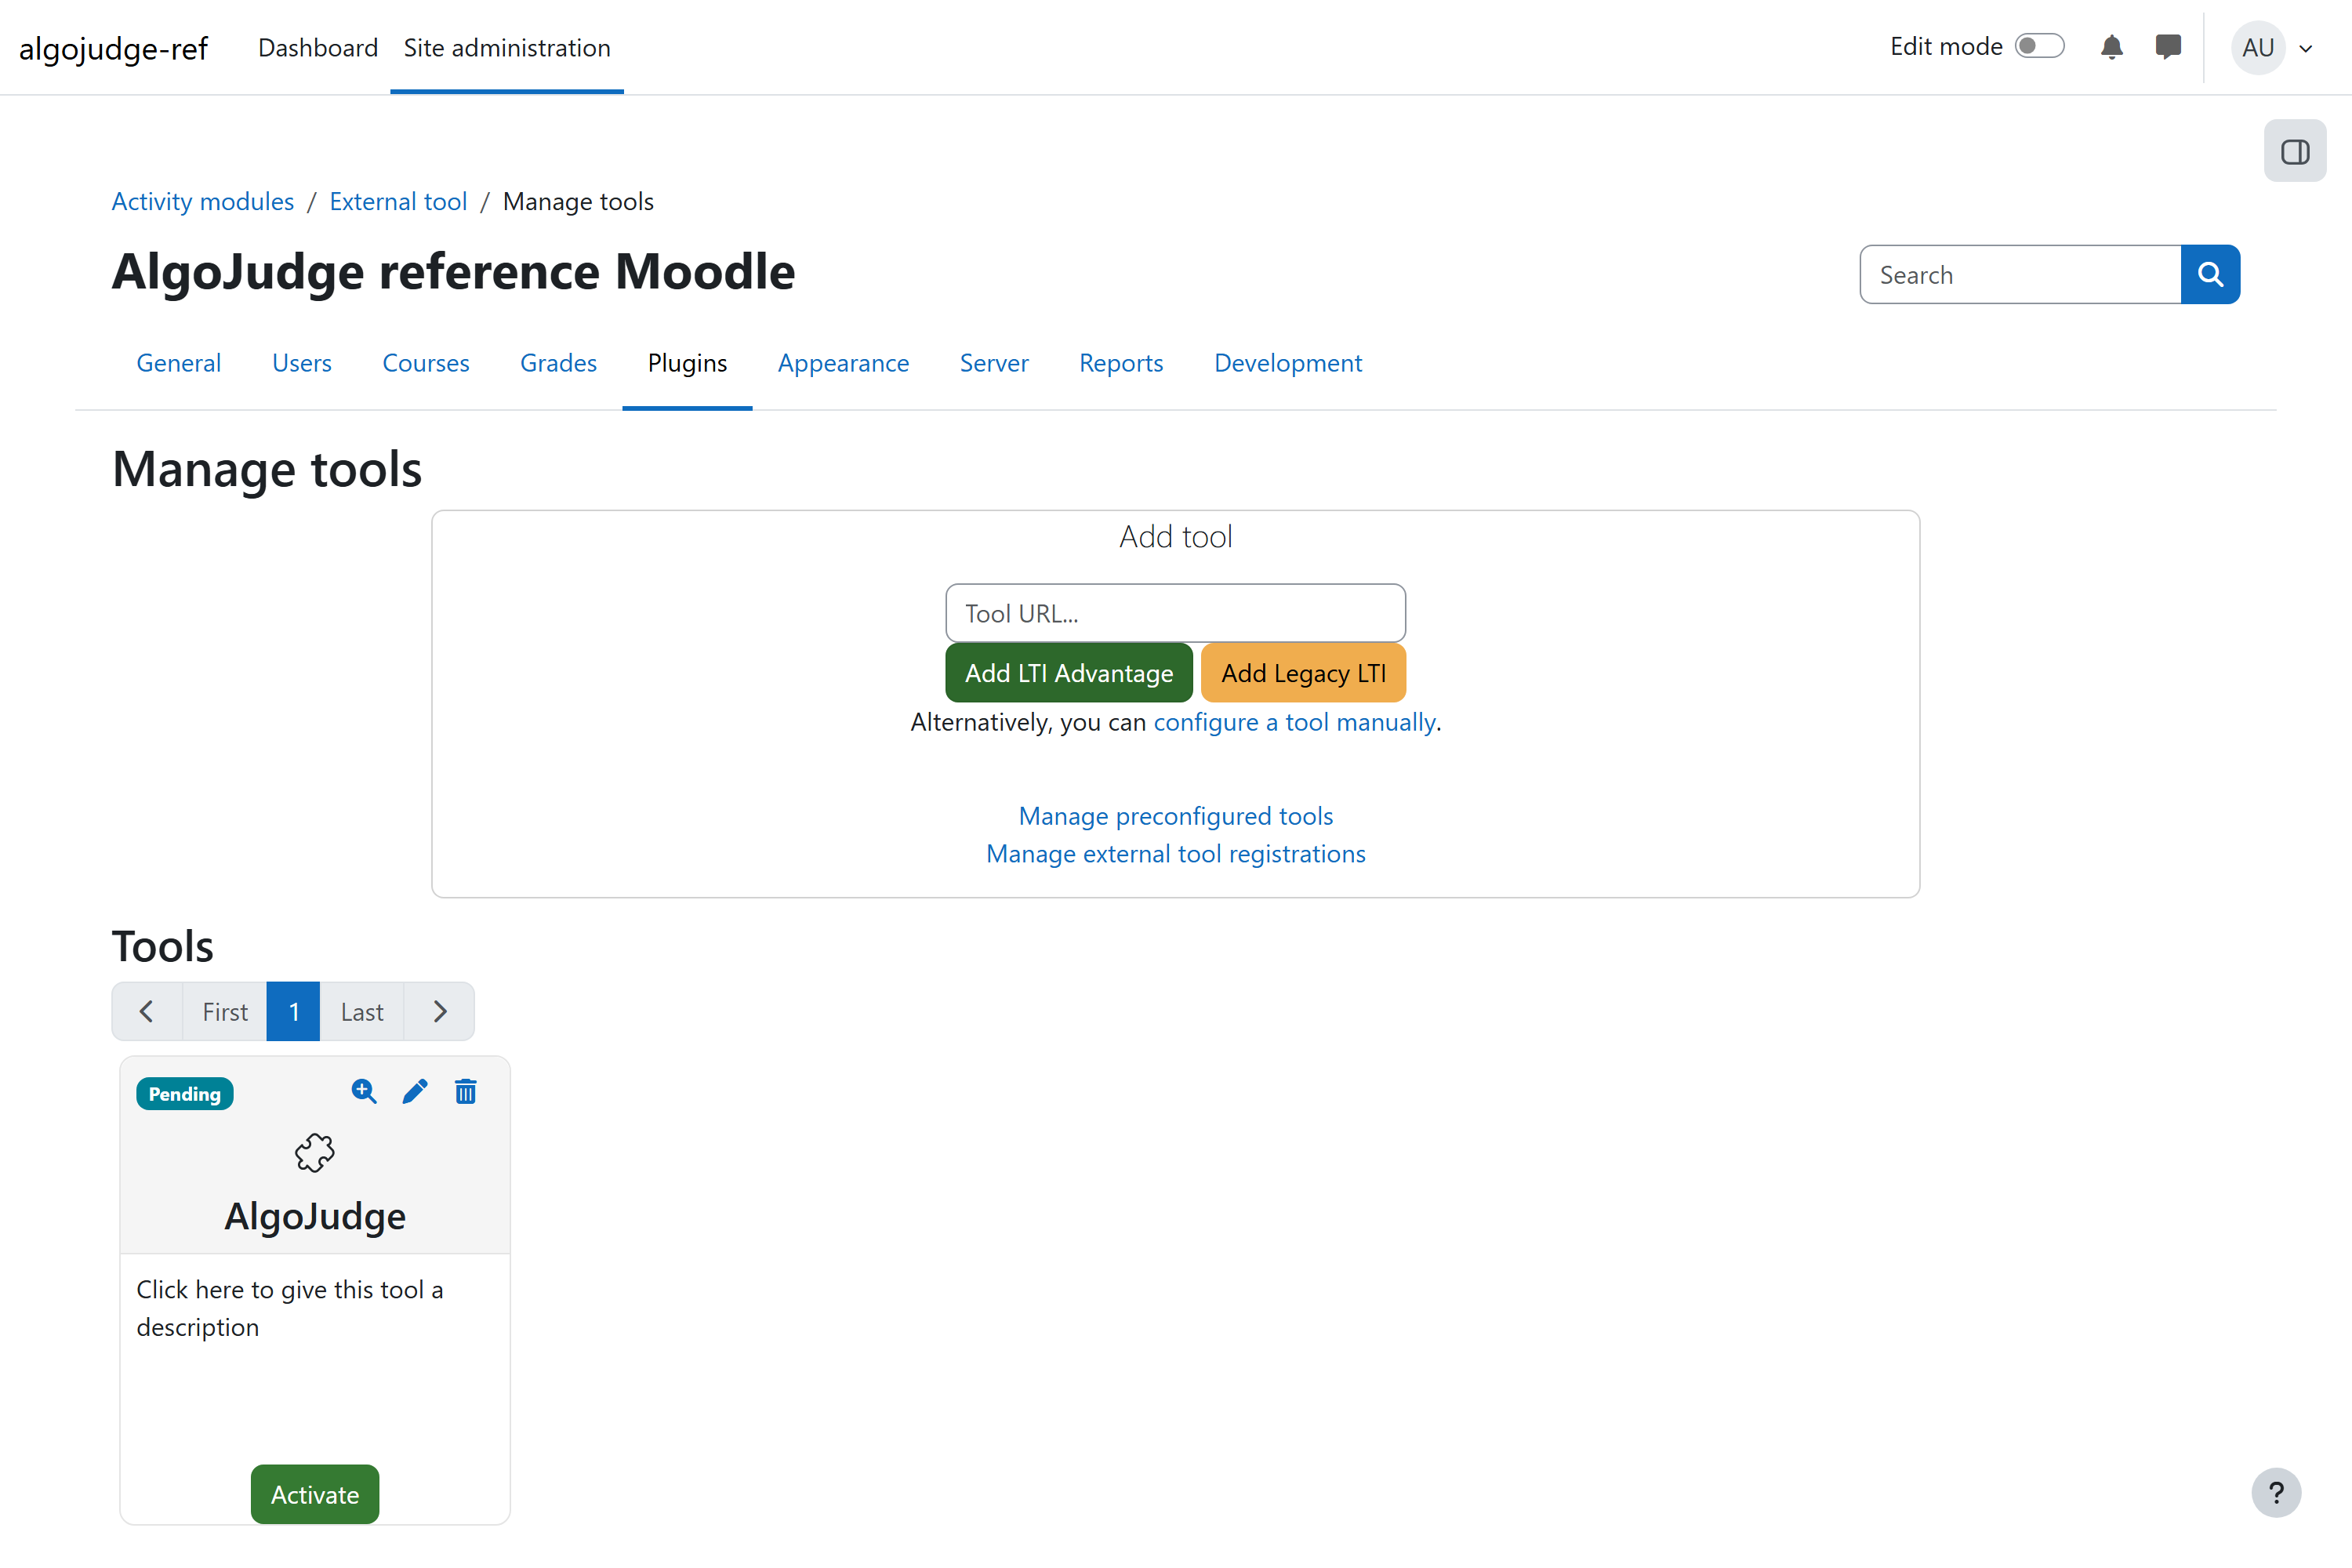Viewport: 2352px width, 1568px height.
Task: Delete the AlgoJudge tool with trash icon
Action: click(466, 1091)
